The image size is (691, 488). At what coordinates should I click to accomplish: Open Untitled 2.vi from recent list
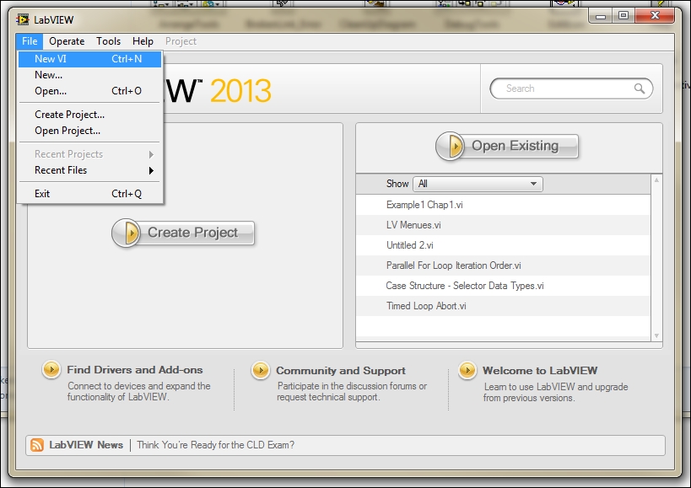pos(503,245)
